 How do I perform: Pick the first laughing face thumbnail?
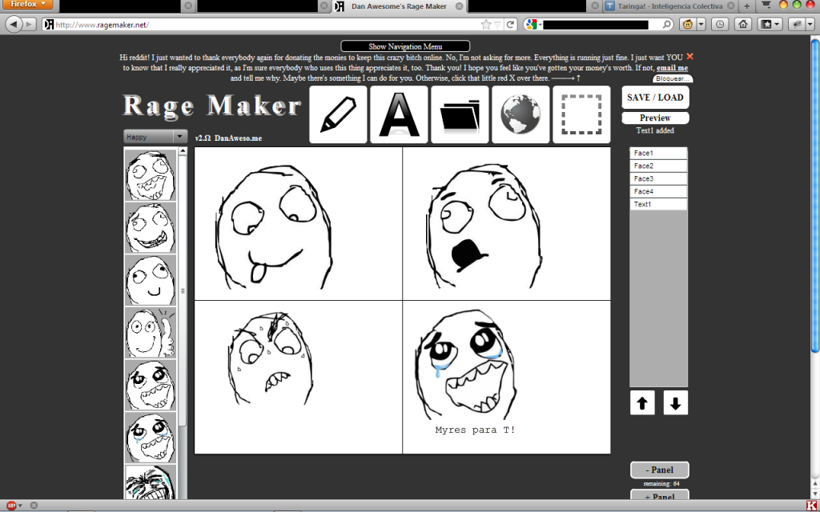[x=151, y=175]
